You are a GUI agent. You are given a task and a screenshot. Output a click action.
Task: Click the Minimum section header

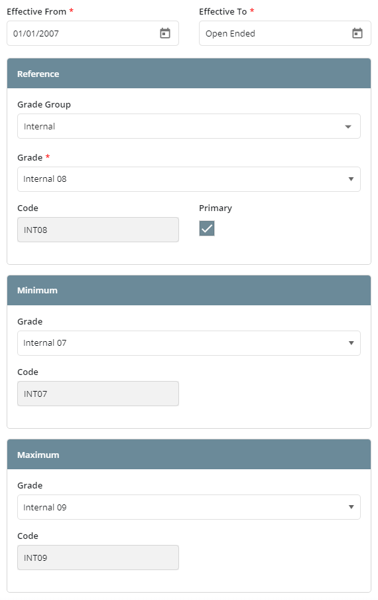click(x=189, y=290)
